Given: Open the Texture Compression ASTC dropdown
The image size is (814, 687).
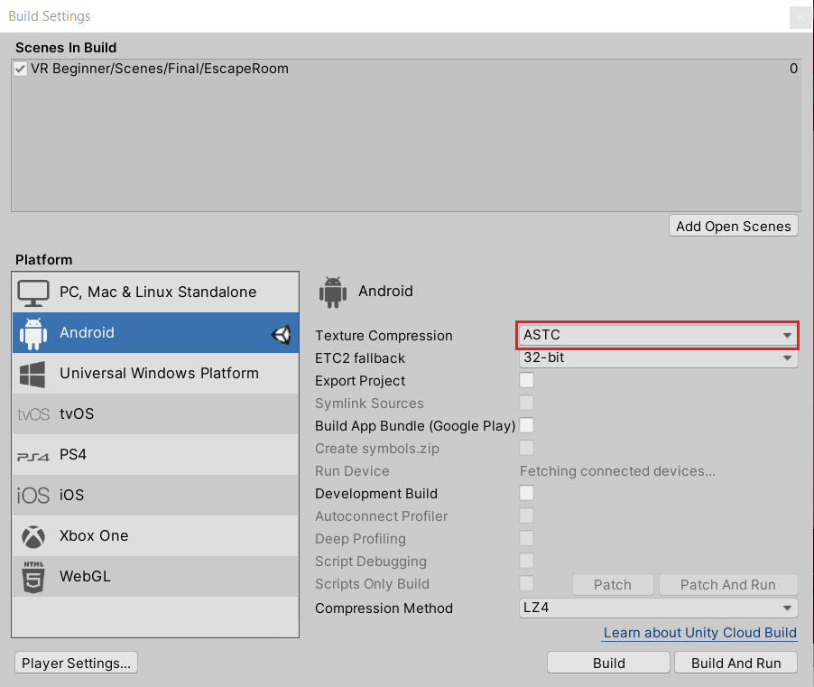Looking at the screenshot, I should point(658,335).
